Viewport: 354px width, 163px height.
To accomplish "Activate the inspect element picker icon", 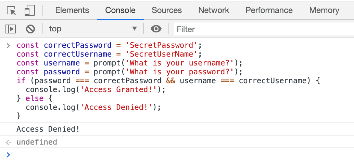I will point(12,11).
